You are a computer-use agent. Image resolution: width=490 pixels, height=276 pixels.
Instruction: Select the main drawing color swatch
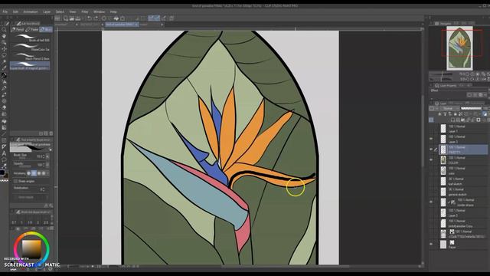tap(2, 172)
